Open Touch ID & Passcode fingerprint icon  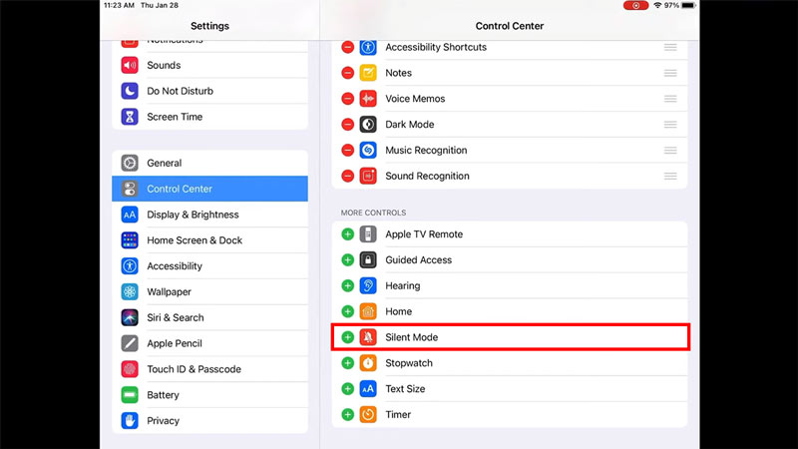[x=130, y=369]
